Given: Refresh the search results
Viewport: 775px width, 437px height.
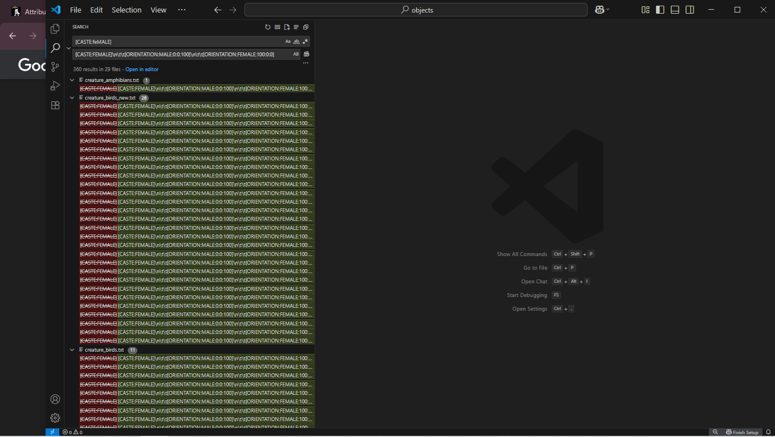Looking at the screenshot, I should coord(268,27).
